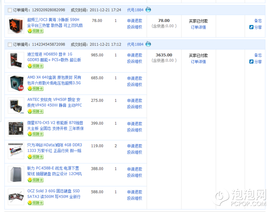Open 订单详情 for the 3635.00 order
Image resolution: width=272 pixels, height=212 pixels.
pos(198,62)
